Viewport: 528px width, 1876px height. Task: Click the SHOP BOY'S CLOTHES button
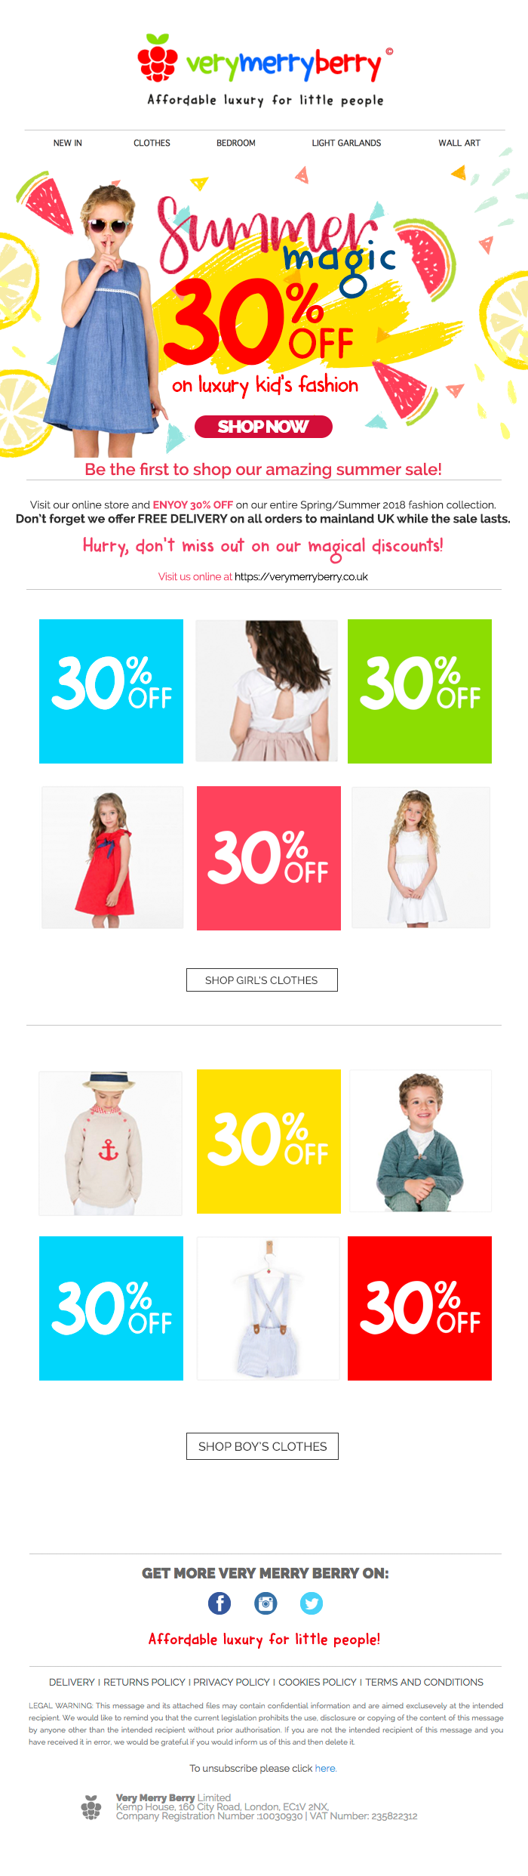tap(262, 1446)
